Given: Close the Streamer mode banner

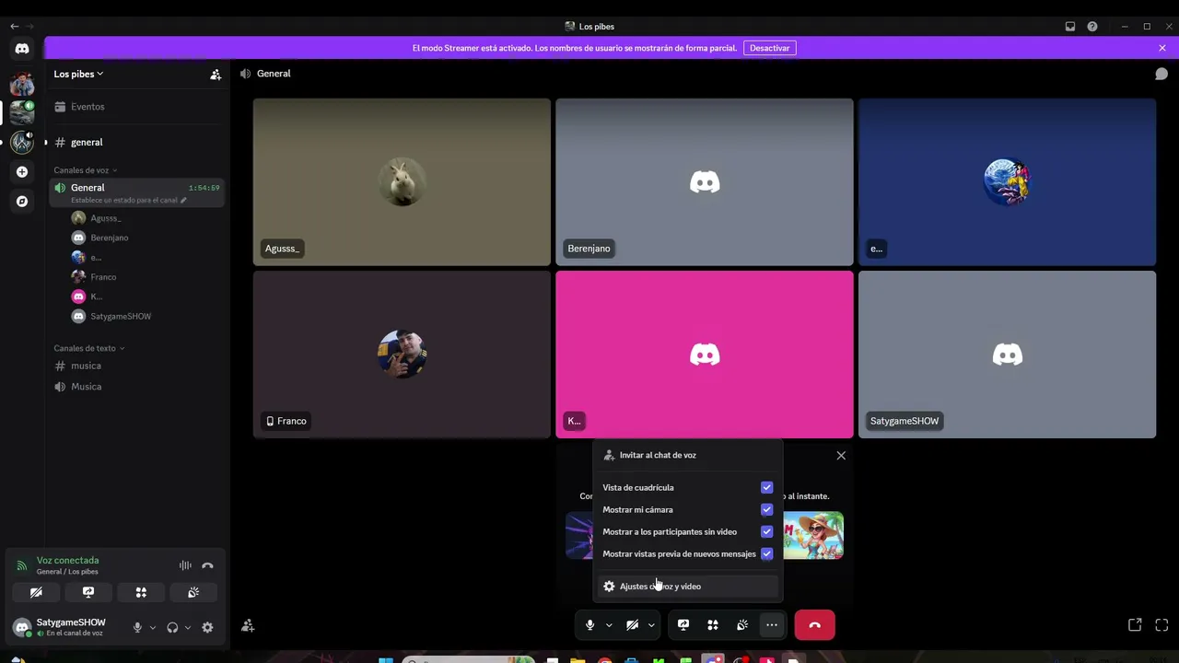Looking at the screenshot, I should (1162, 48).
